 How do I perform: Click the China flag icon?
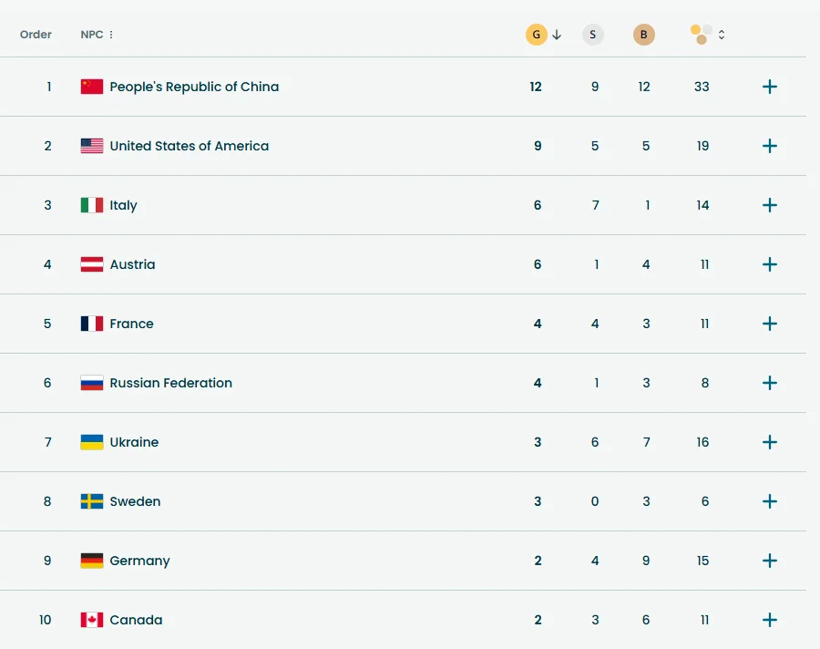(92, 87)
